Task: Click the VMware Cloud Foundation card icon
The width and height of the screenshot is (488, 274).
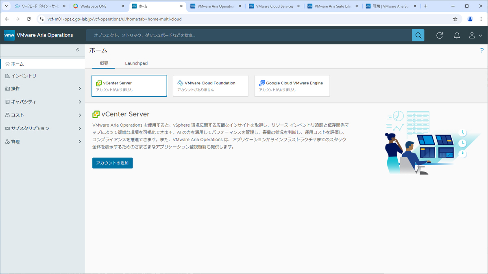Action: click(x=181, y=83)
